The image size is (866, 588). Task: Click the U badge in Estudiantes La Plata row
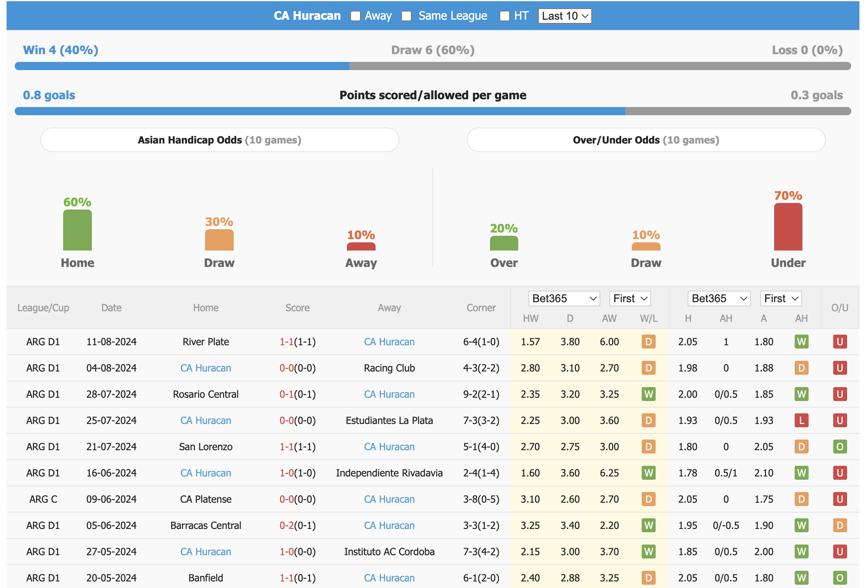840,420
